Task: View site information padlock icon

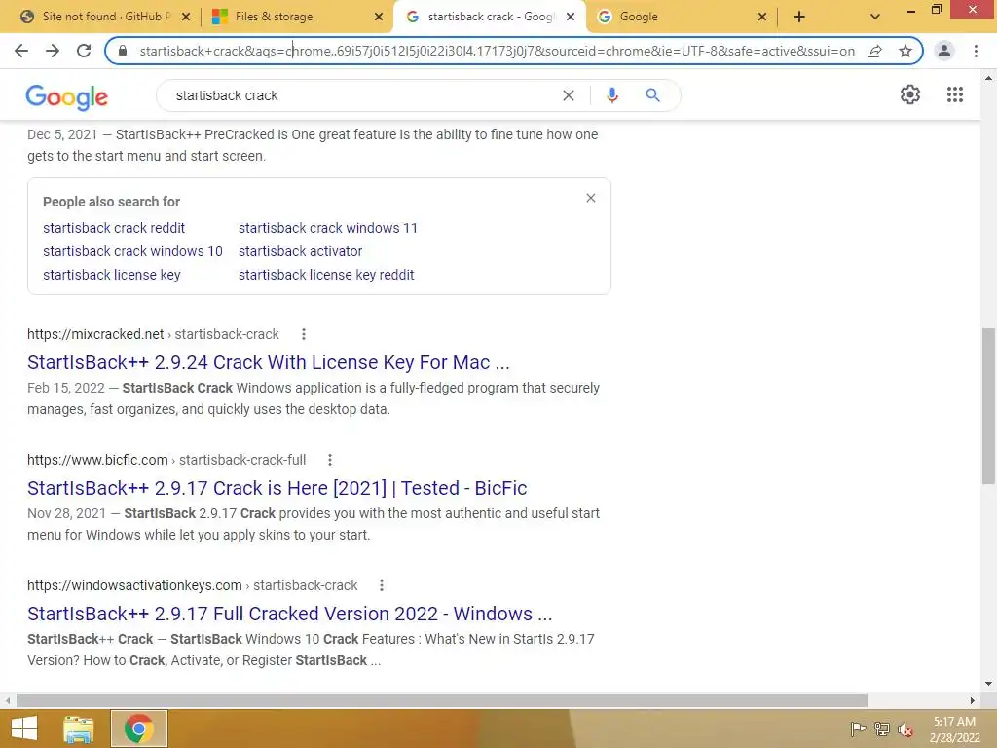Action: (x=124, y=51)
